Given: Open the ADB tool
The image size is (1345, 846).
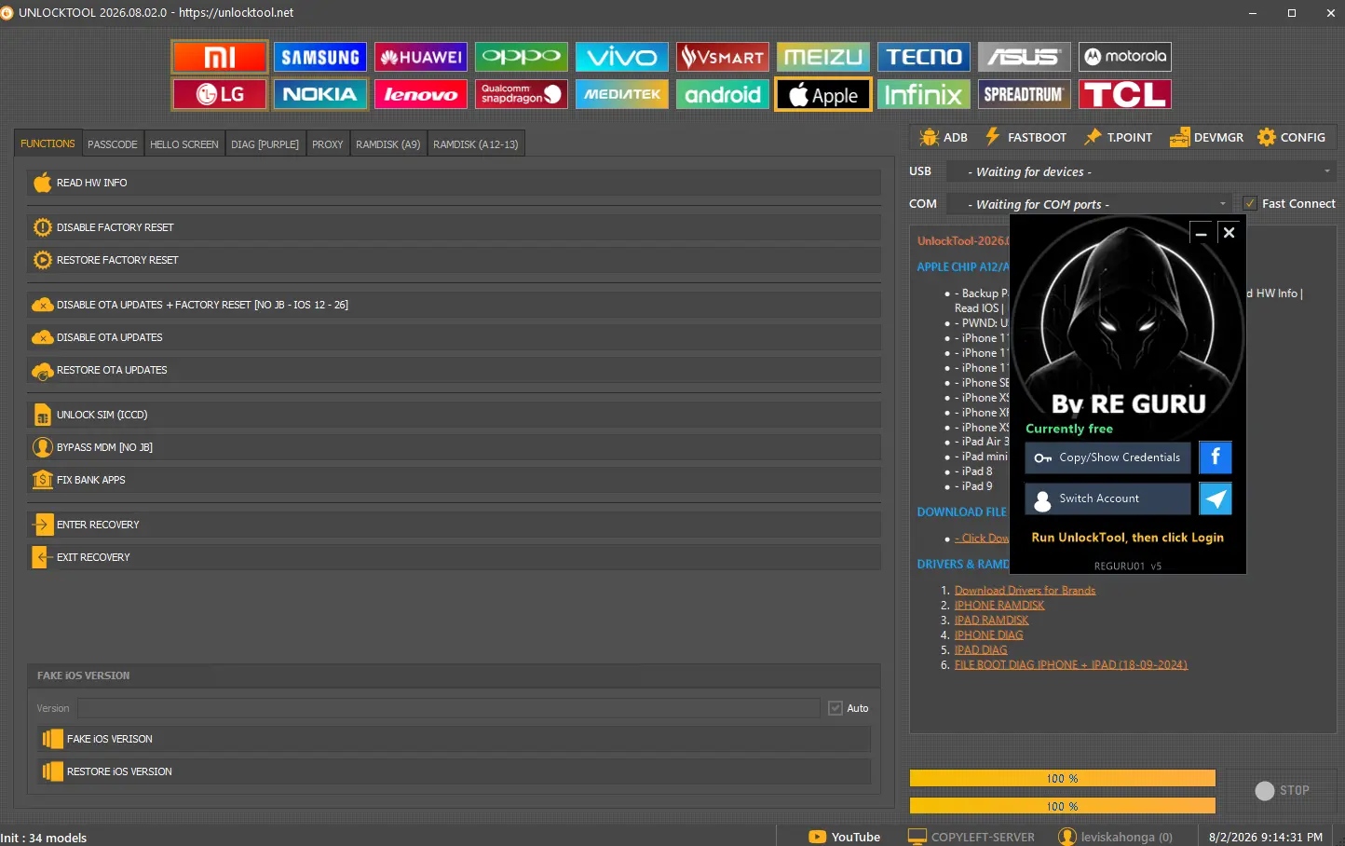Looking at the screenshot, I should click(944, 137).
